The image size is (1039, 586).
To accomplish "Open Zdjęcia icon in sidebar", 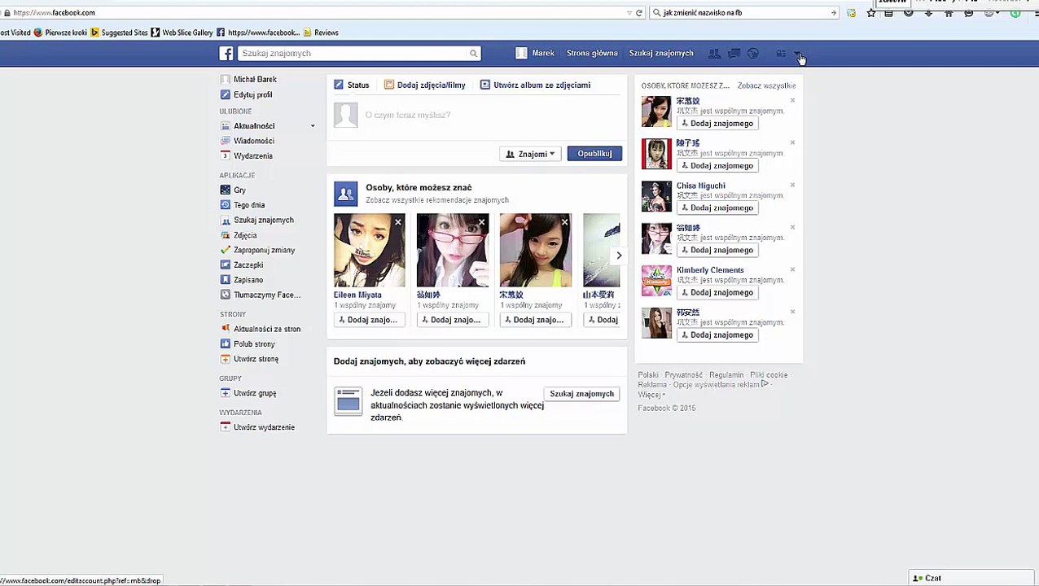I will [226, 235].
